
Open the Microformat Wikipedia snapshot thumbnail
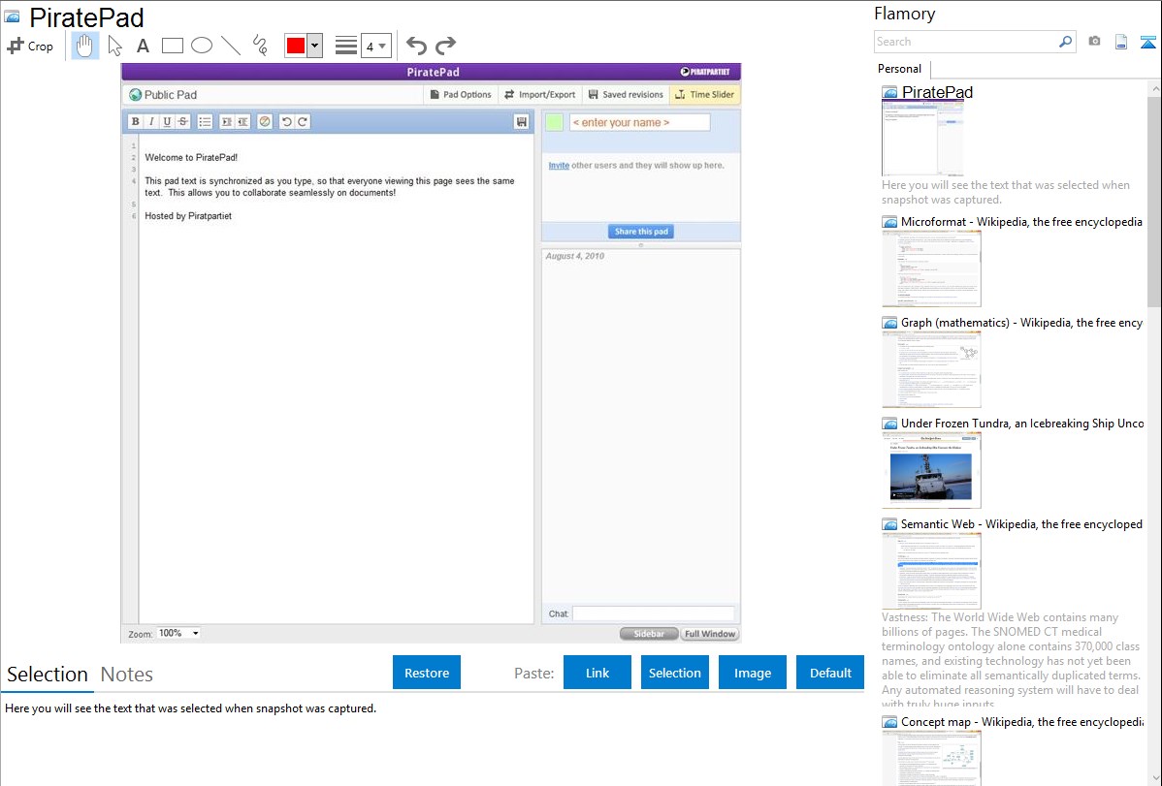tap(931, 268)
